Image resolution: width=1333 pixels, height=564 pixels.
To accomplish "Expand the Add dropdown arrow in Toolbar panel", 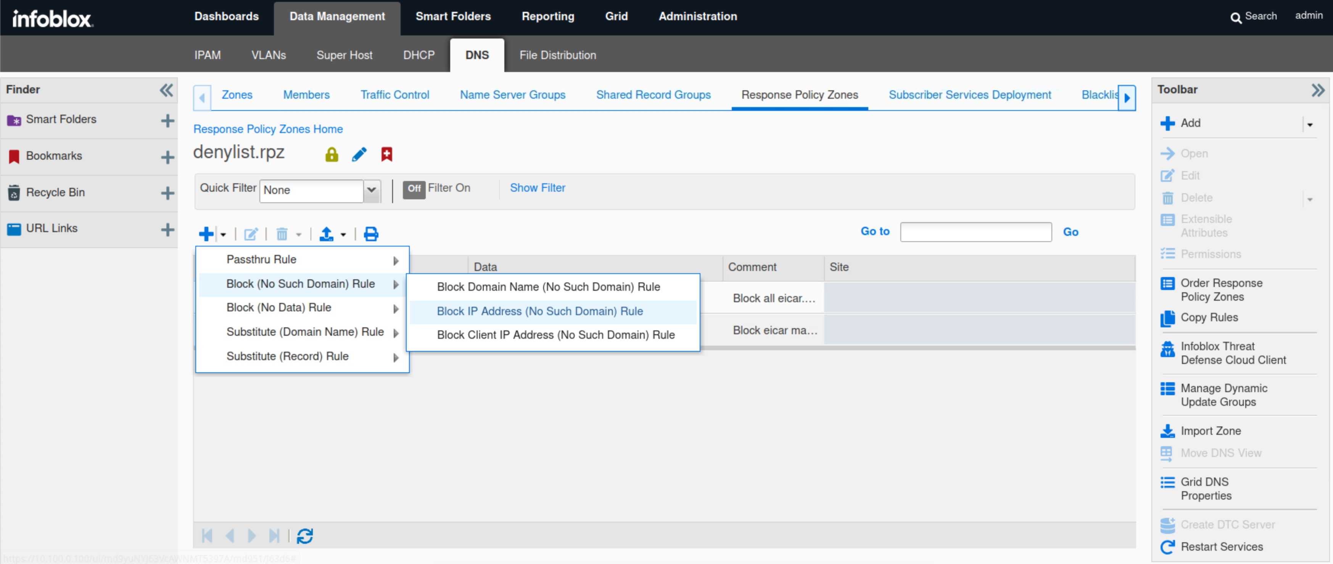I will [1310, 125].
